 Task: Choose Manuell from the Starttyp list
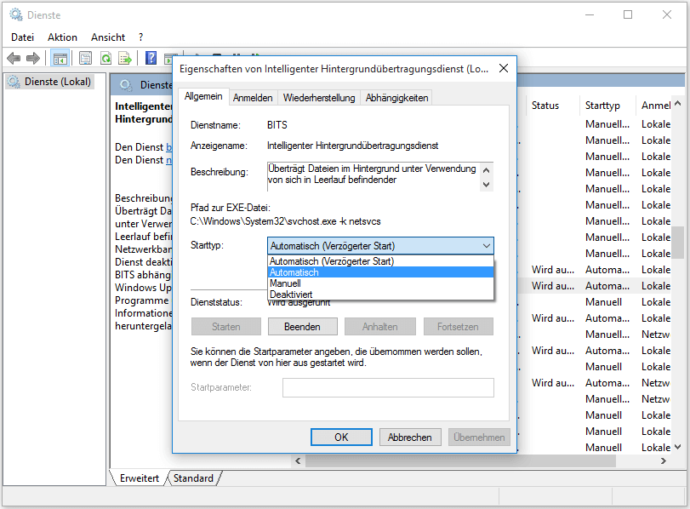tap(380, 283)
